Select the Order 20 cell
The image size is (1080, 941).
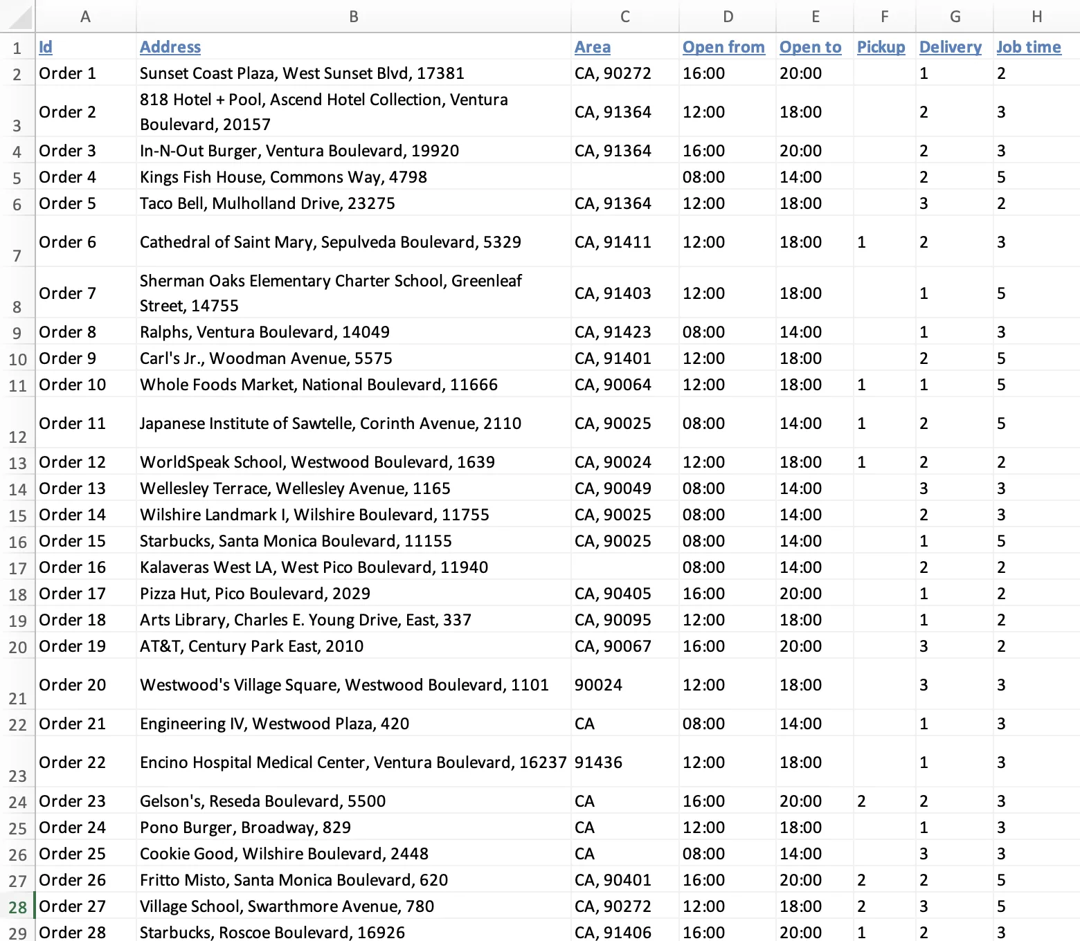point(85,684)
